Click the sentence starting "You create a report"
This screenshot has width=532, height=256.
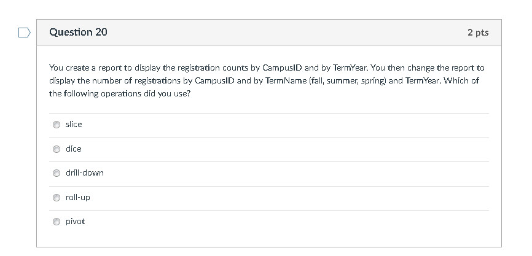click(184, 68)
